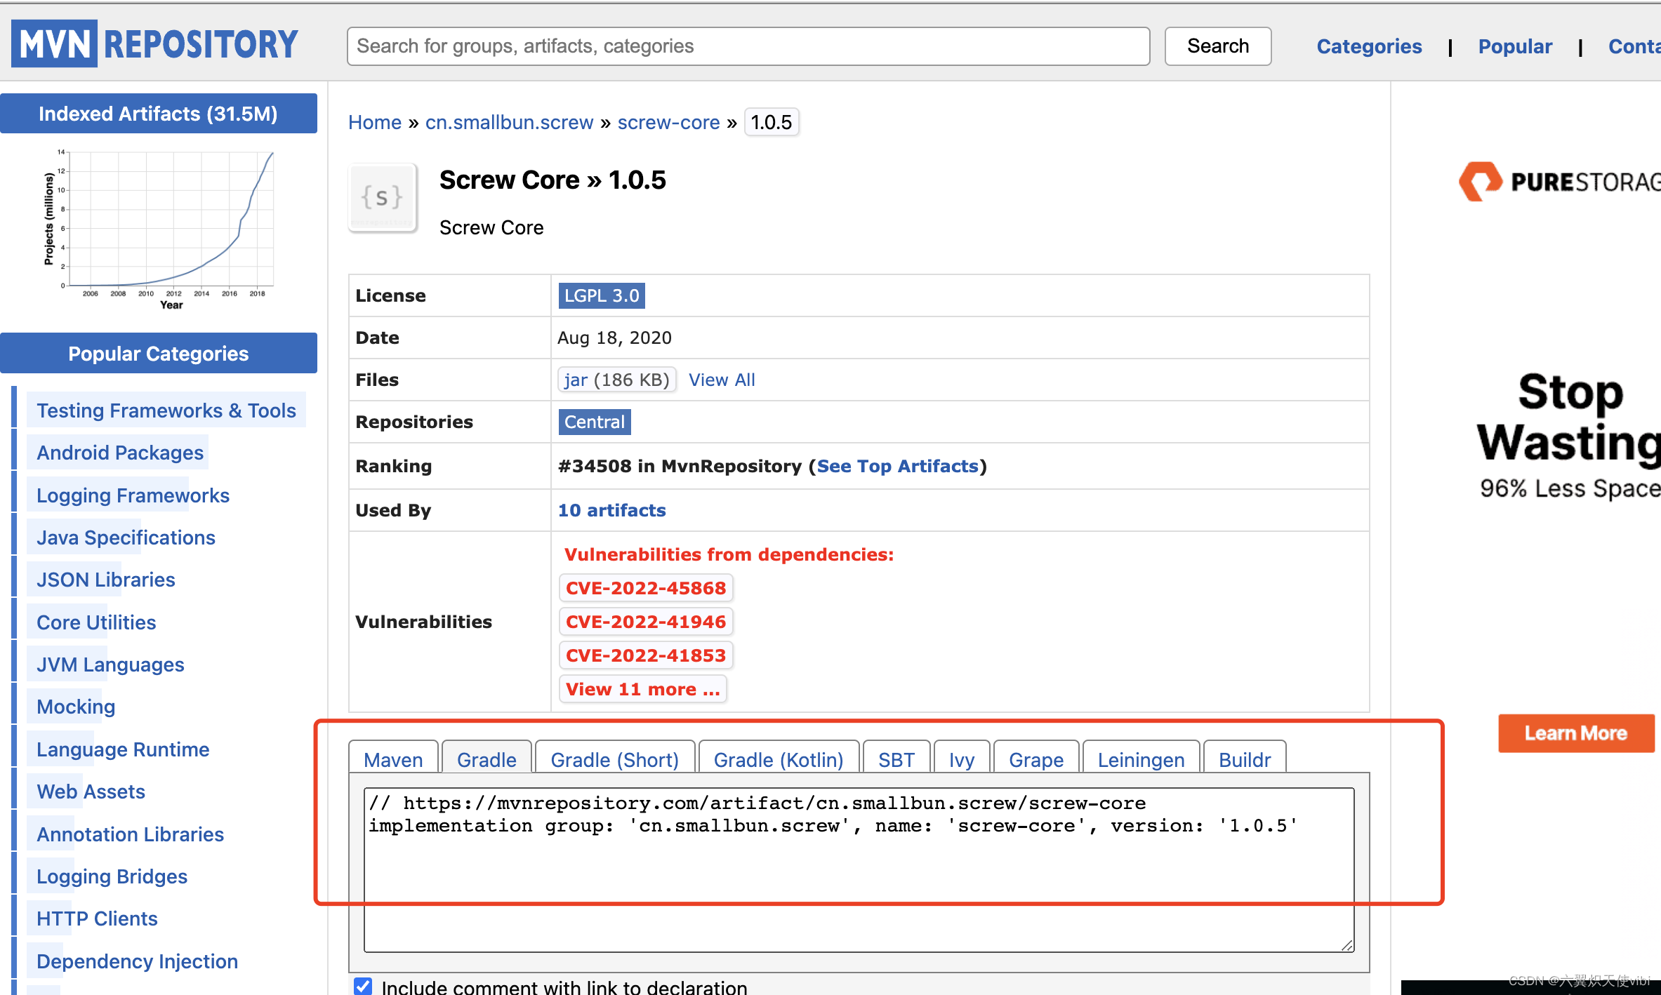The height and width of the screenshot is (995, 1661).
Task: Click the Screw Core {s} artifact icon
Action: (x=383, y=198)
